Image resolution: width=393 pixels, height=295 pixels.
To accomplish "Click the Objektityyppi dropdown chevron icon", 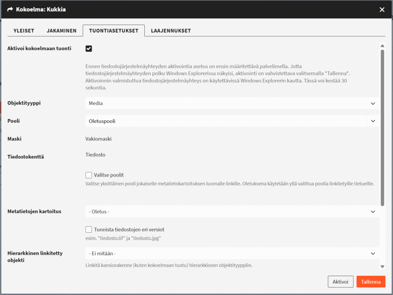I will pyautogui.click(x=373, y=103).
